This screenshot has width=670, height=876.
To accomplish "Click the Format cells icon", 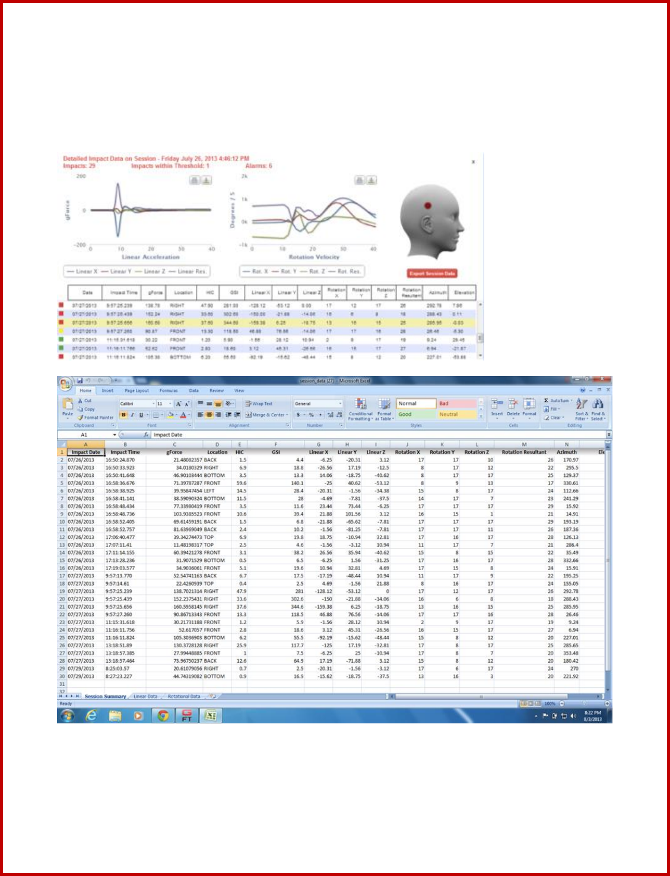I will pyautogui.click(x=529, y=404).
